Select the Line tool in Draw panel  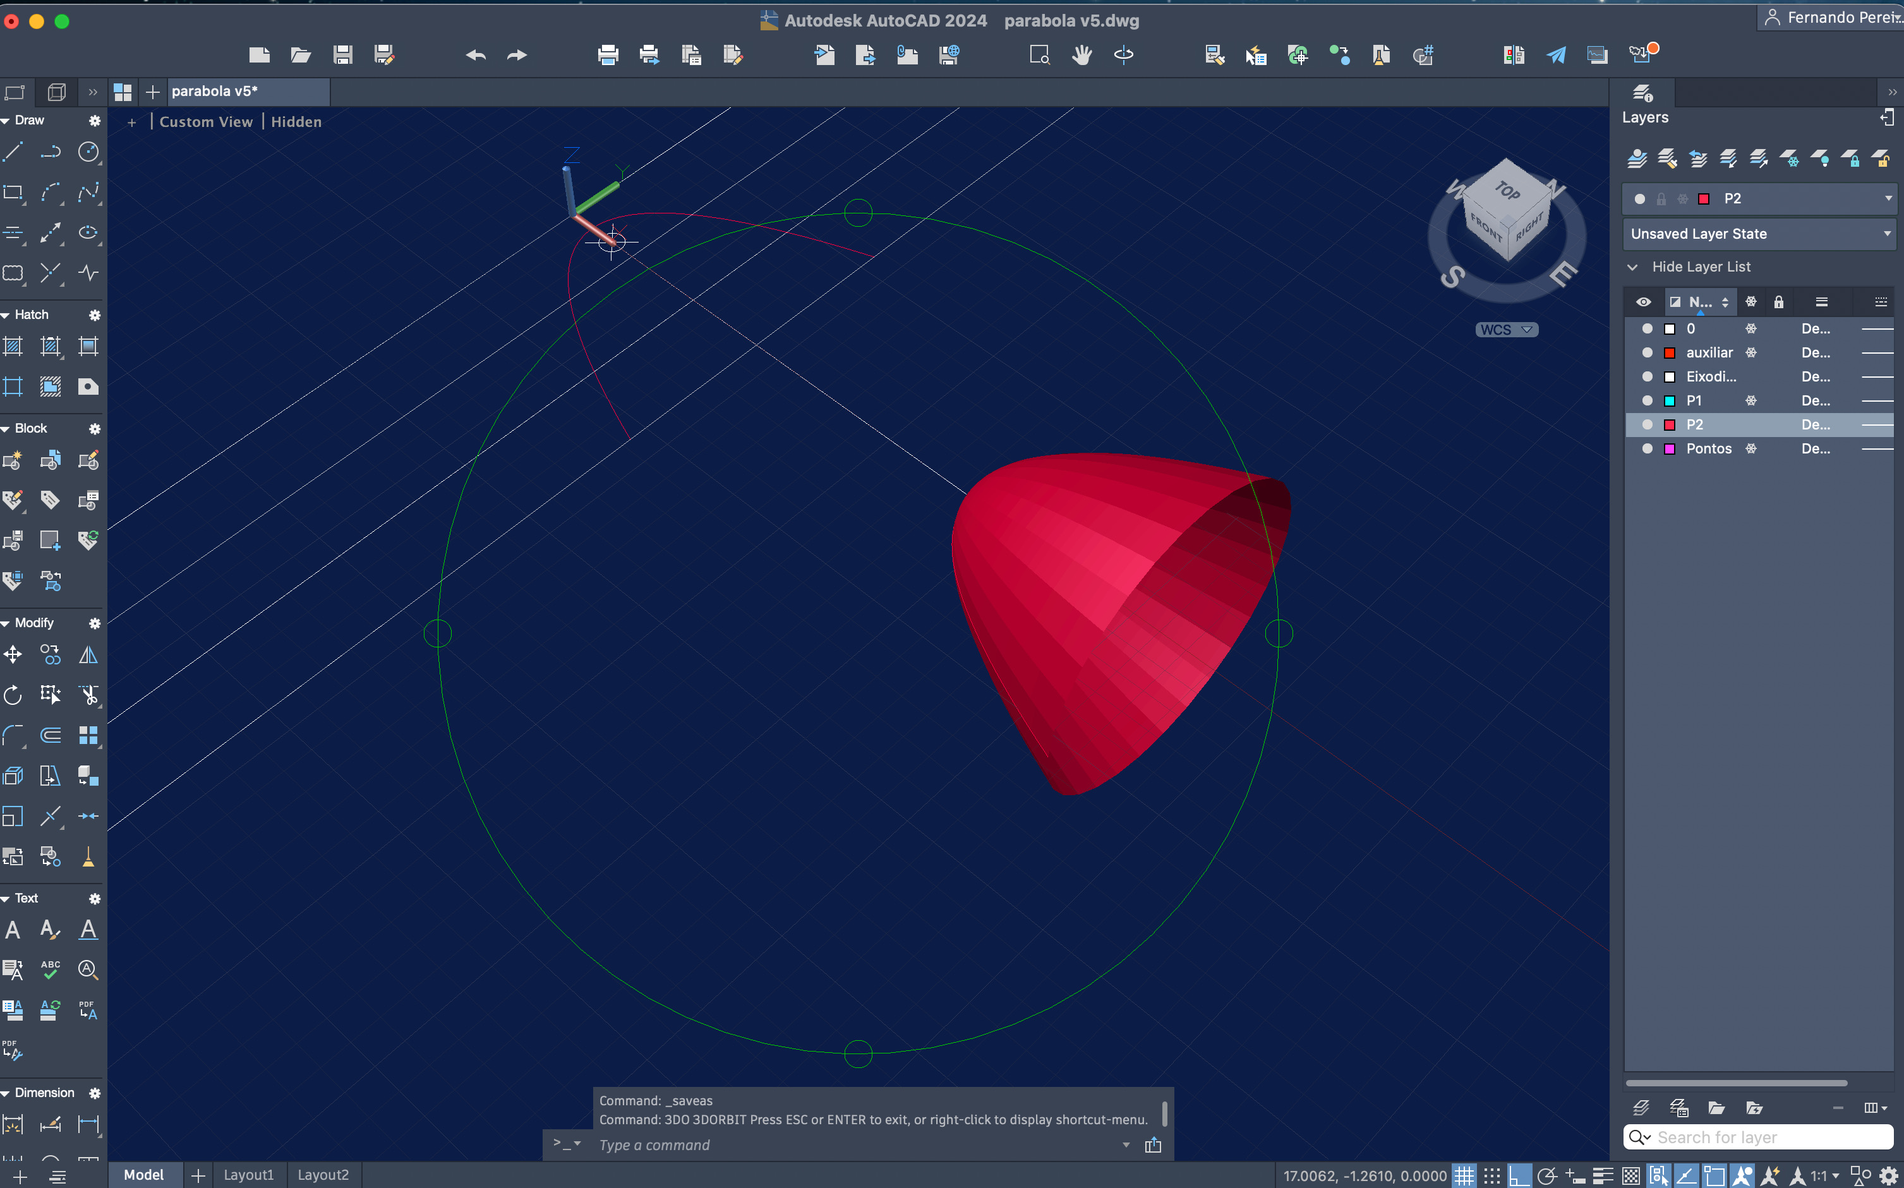[x=13, y=152]
